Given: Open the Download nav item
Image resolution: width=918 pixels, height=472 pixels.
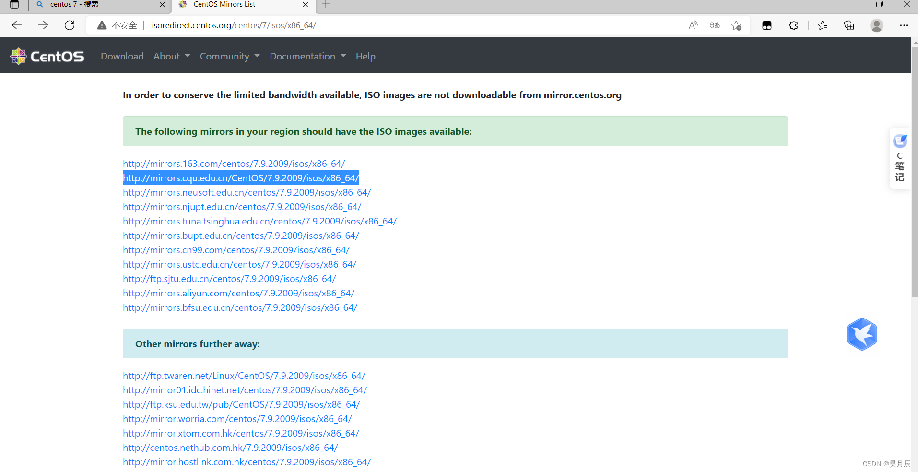Looking at the screenshot, I should 122,56.
